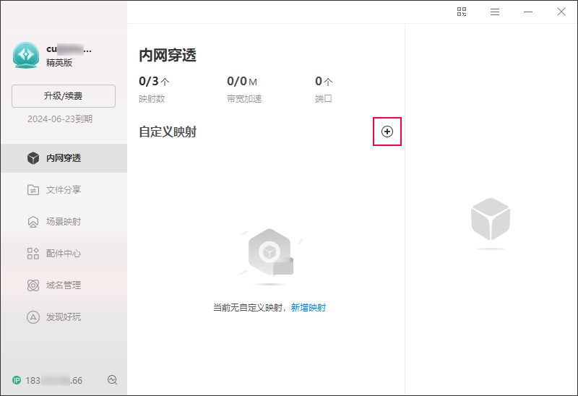
Task: Close the application window
Action: point(561,12)
